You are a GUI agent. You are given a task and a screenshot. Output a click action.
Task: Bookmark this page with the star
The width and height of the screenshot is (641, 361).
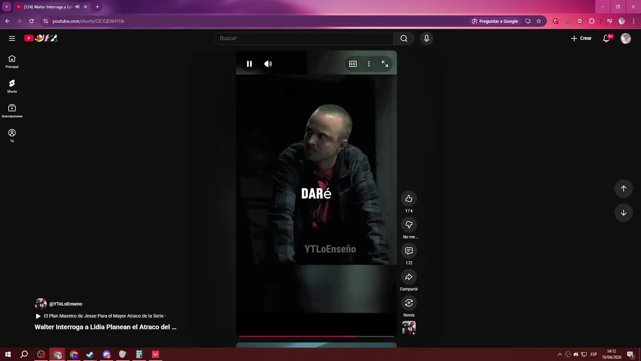[x=539, y=21]
